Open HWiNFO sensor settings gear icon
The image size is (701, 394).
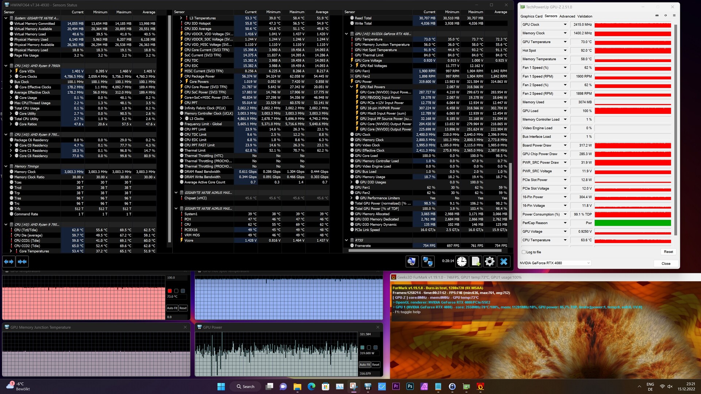pos(490,261)
